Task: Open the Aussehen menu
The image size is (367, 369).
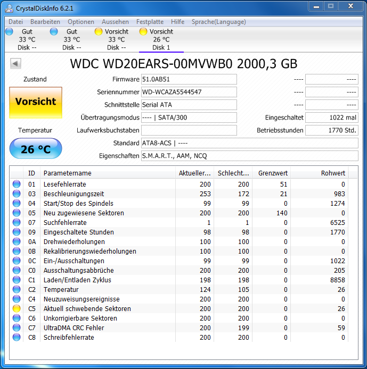Action: point(115,22)
